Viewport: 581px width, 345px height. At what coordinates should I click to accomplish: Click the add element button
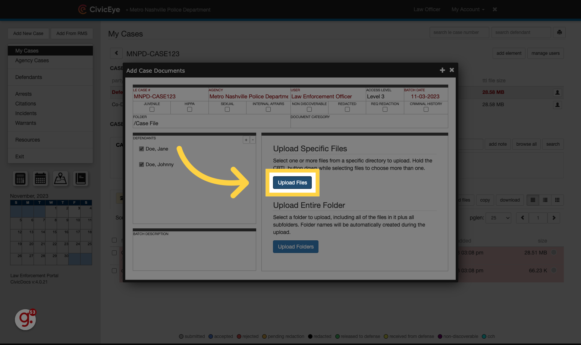tap(509, 53)
